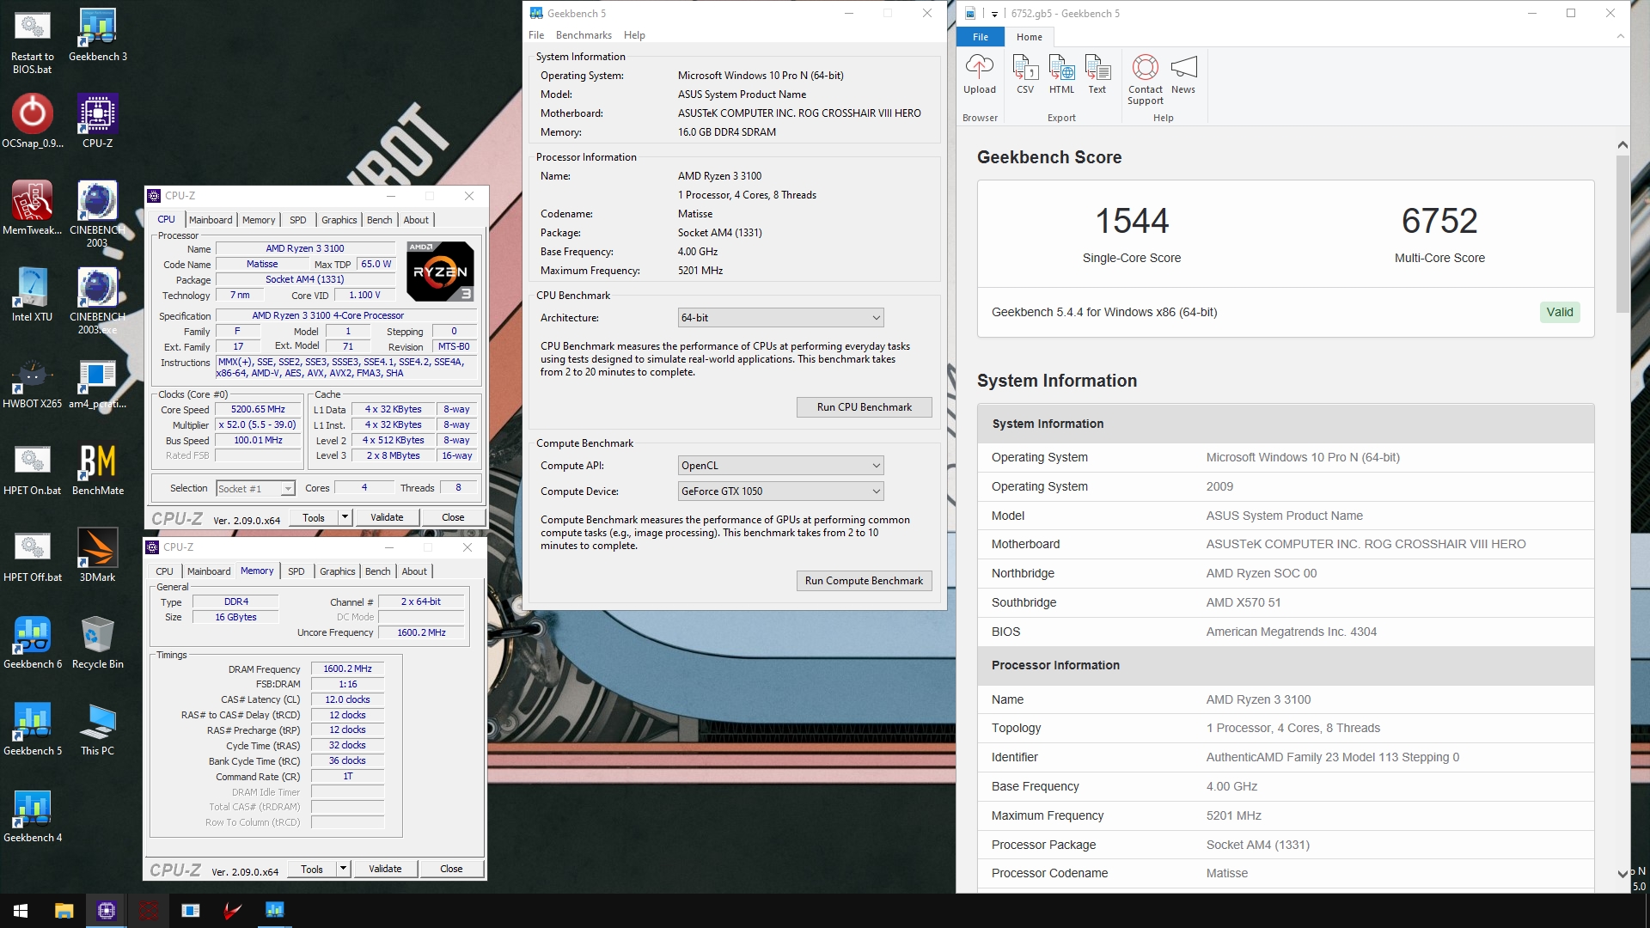Open Graphics tab in lower CPU-Z
This screenshot has height=928, width=1650.
[337, 571]
